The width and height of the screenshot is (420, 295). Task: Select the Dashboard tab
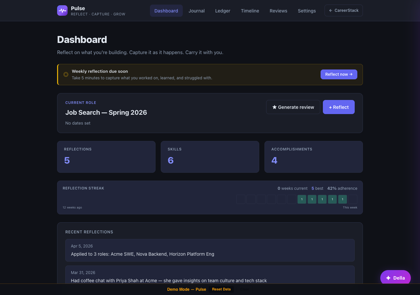(x=166, y=10)
